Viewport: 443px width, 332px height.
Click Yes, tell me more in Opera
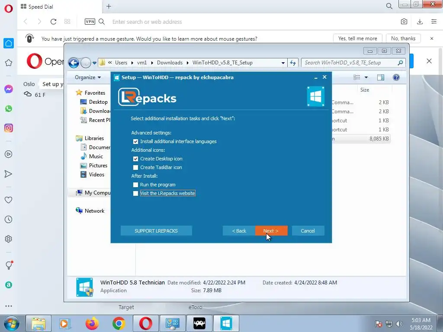pyautogui.click(x=358, y=38)
